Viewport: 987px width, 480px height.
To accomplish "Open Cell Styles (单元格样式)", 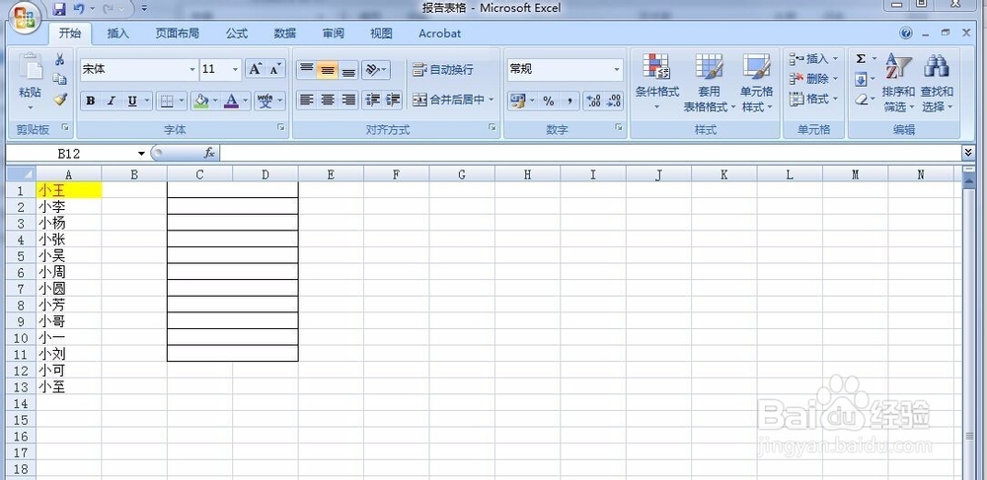I will pyautogui.click(x=756, y=82).
